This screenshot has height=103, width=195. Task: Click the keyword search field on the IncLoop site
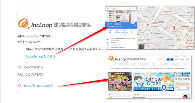[162, 59]
